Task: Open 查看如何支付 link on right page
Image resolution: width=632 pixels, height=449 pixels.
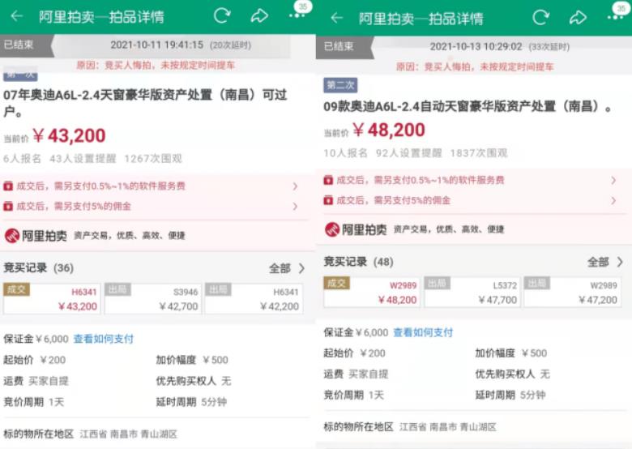Action: coord(423,332)
